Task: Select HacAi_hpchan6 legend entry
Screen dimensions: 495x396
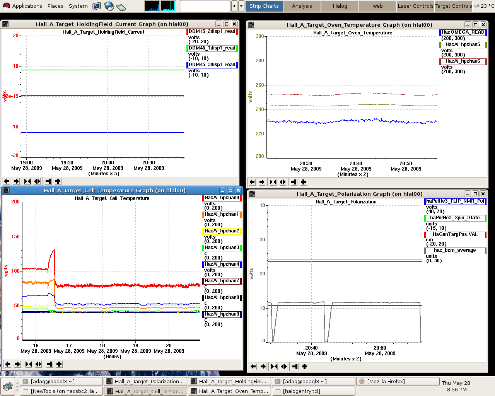Action: pyautogui.click(x=463, y=61)
